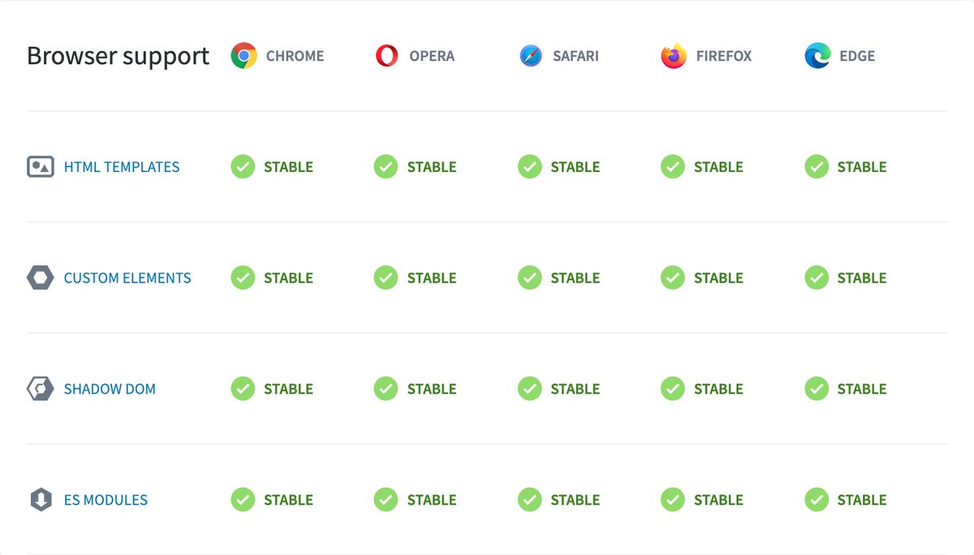The width and height of the screenshot is (974, 555).
Task: Open the CUSTOM ELEMENTS link
Action: [x=127, y=278]
